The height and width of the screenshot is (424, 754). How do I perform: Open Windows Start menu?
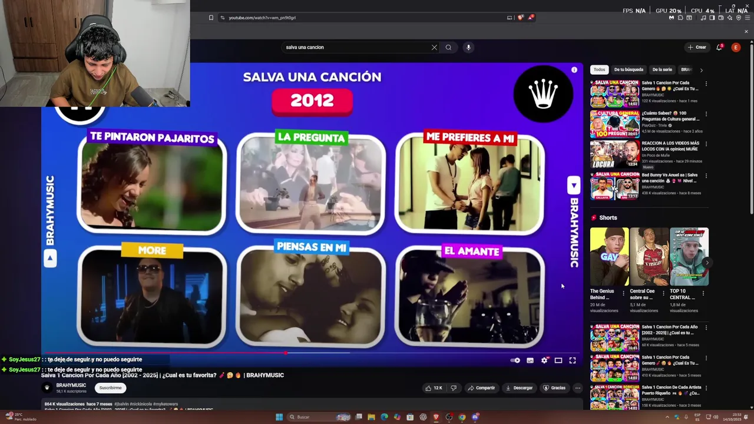[279, 417]
